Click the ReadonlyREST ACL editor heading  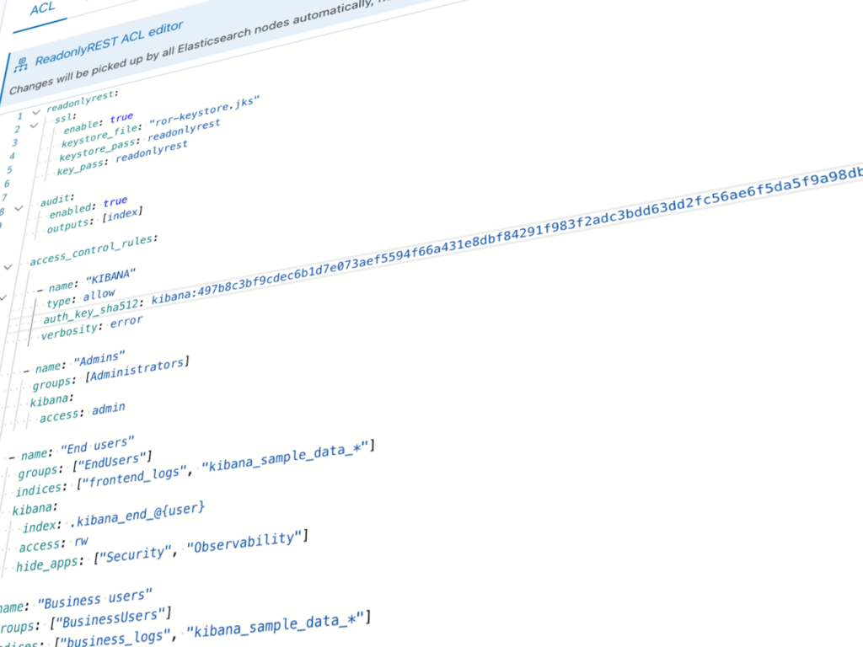click(109, 43)
